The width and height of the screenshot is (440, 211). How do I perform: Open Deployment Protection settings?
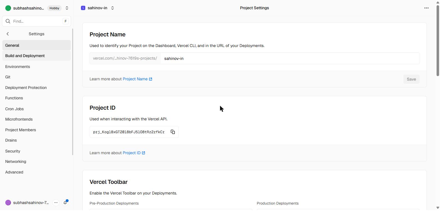pyautogui.click(x=36, y=88)
